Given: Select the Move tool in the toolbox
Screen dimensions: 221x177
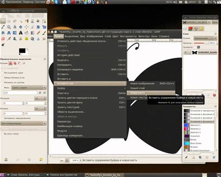Looking at the screenshot, I should (21, 27).
